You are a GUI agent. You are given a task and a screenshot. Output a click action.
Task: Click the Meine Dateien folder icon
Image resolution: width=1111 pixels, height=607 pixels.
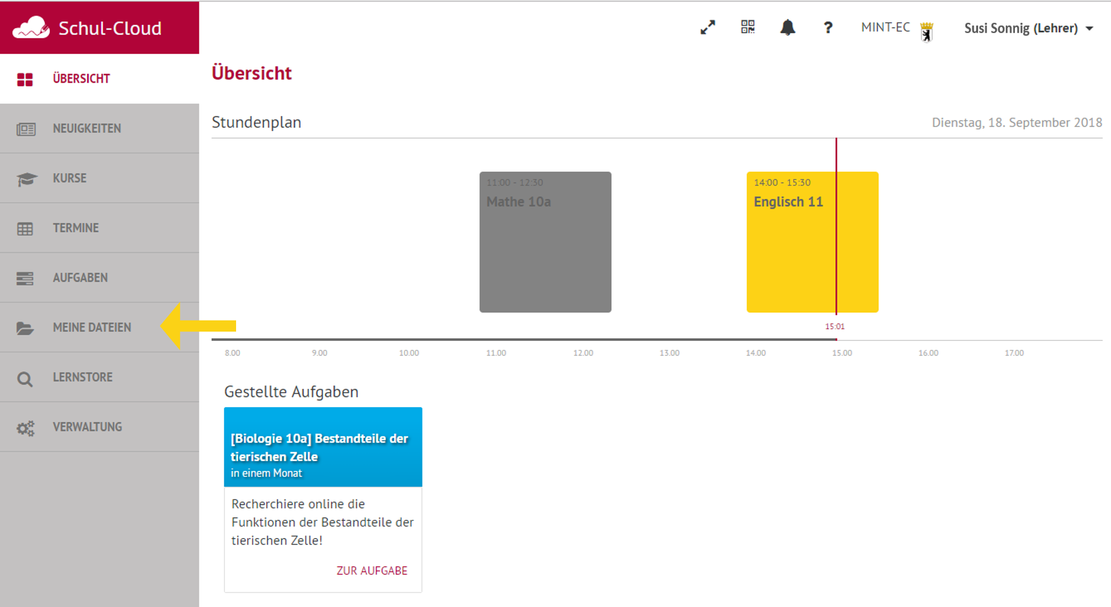25,328
